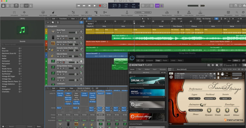Viewport: 246px width, 128px height.
Task: Open the Library panel icon in control bar
Action: click(3, 6)
